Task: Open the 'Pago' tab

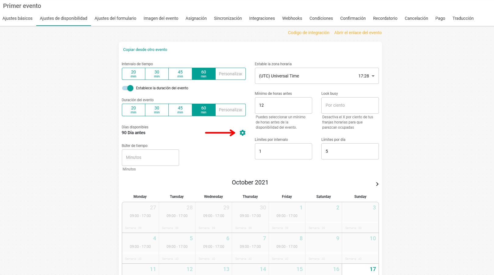Action: (440, 18)
